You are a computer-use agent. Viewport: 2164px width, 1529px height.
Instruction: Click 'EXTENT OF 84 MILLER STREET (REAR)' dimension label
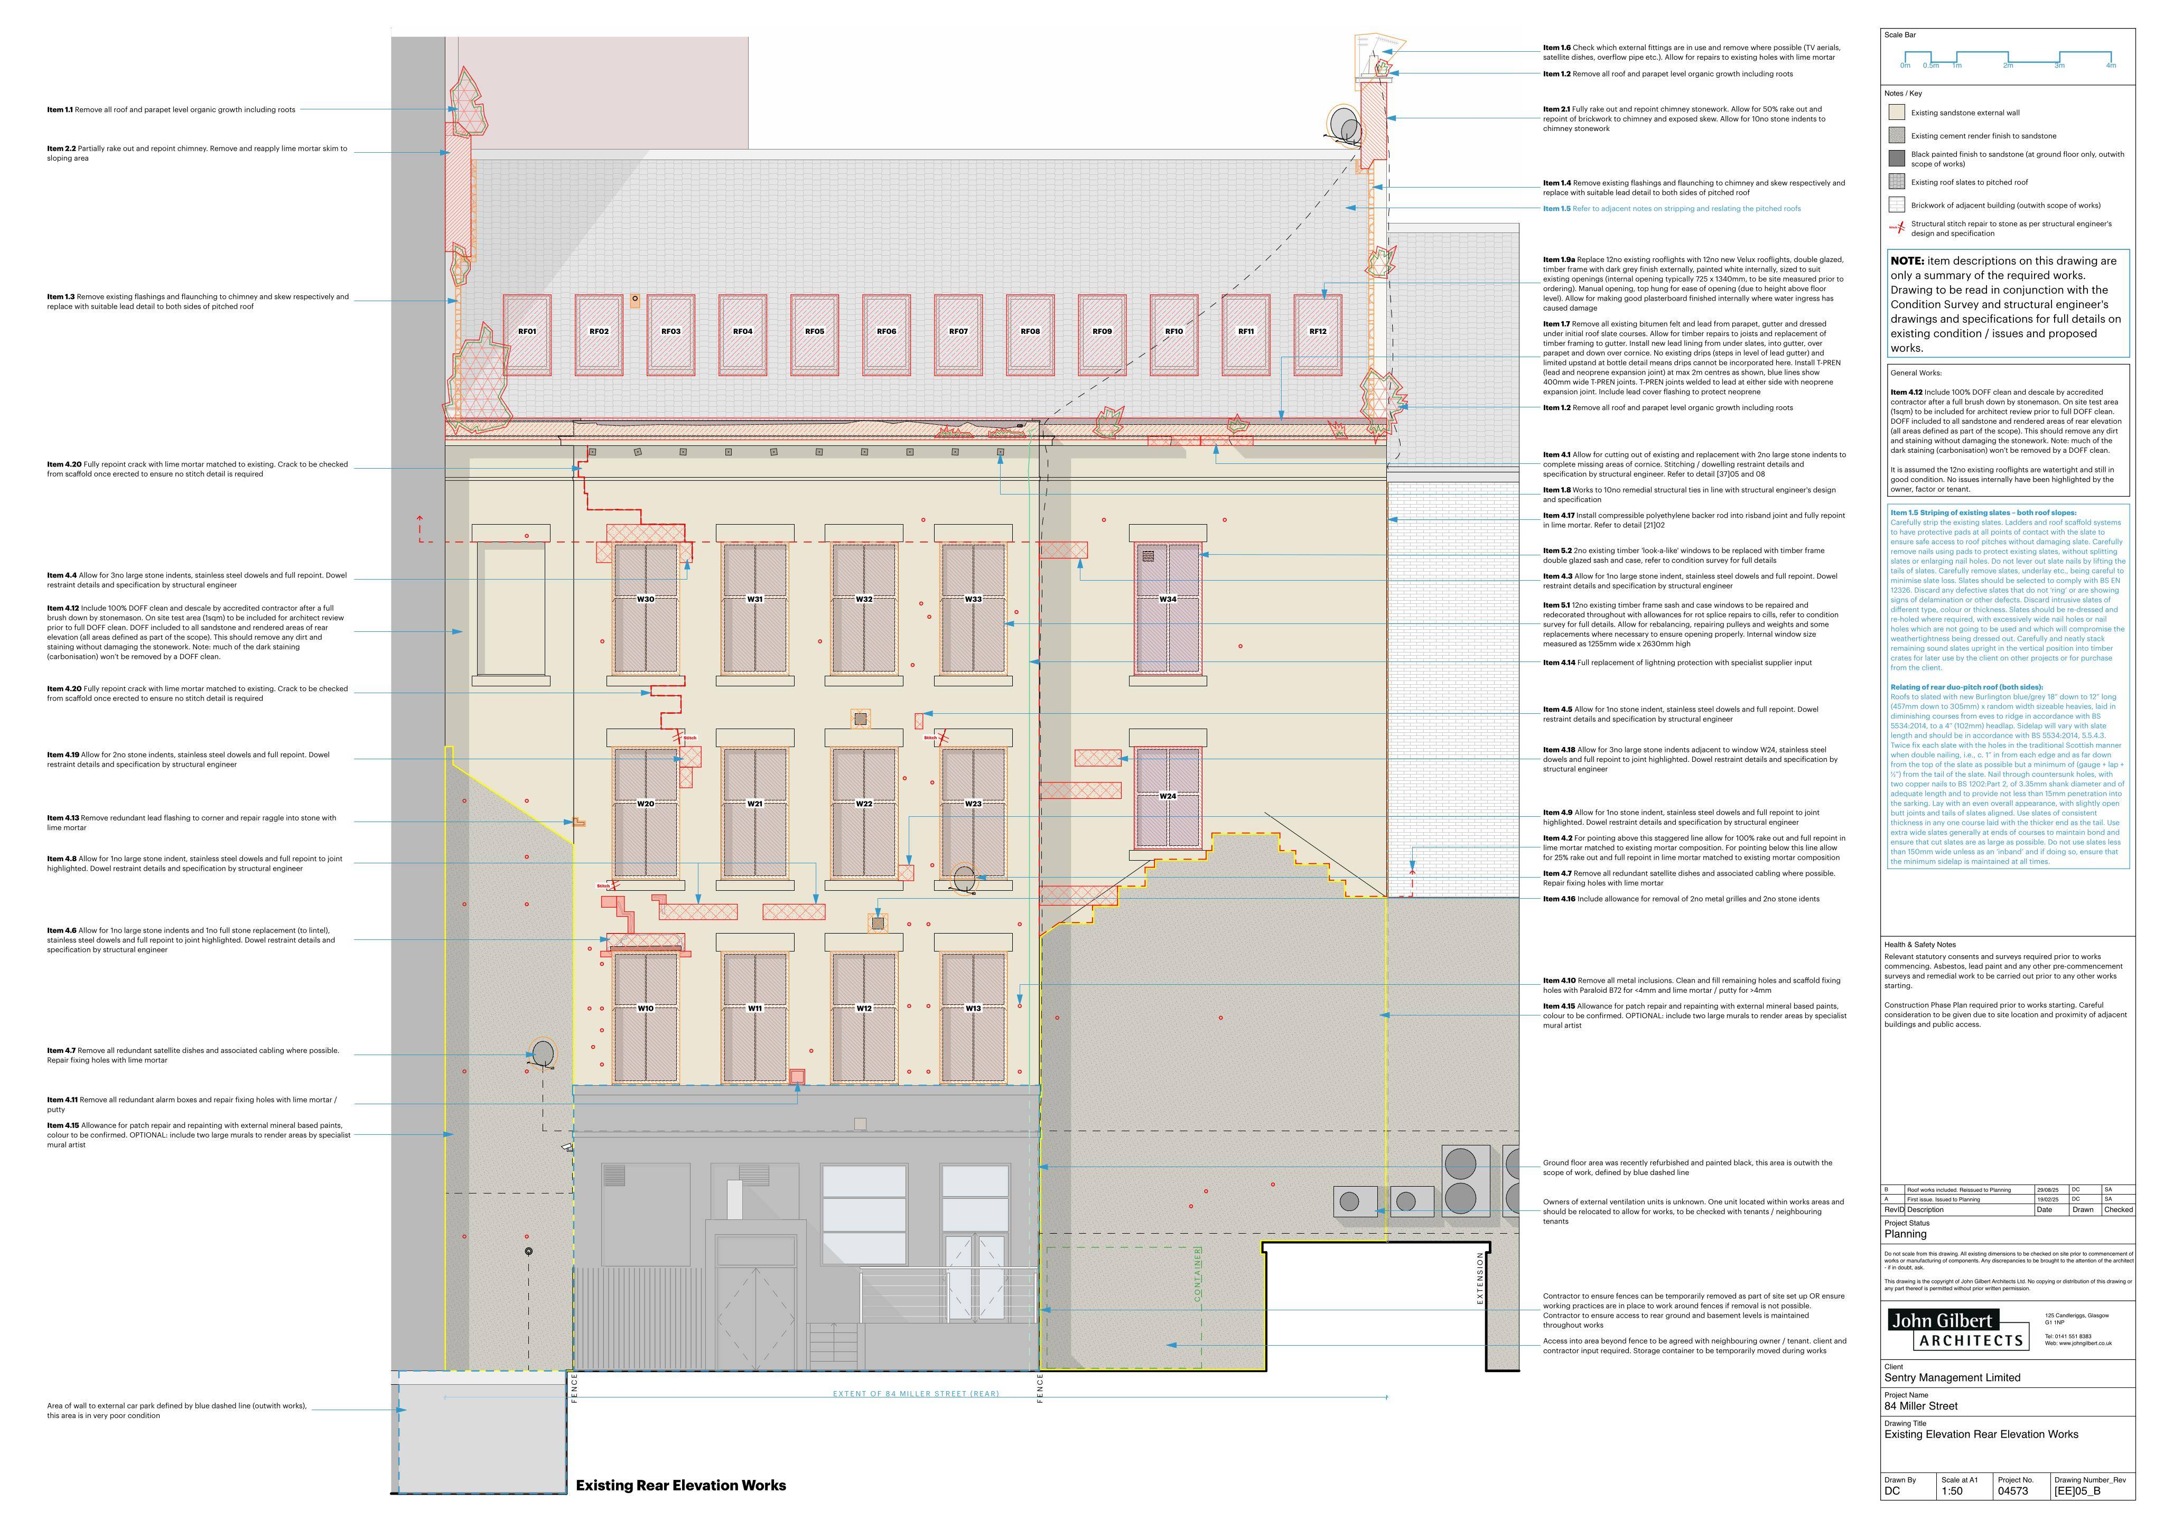click(x=916, y=1393)
